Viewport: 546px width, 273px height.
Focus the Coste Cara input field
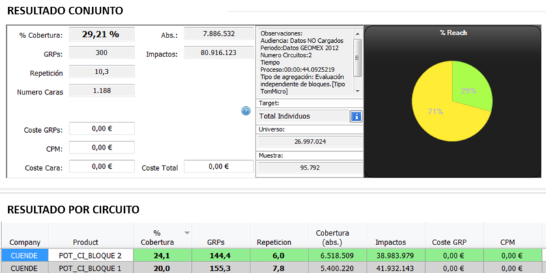[102, 166]
